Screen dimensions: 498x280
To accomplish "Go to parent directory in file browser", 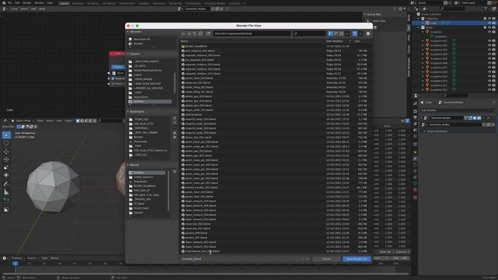I will (x=195, y=33).
